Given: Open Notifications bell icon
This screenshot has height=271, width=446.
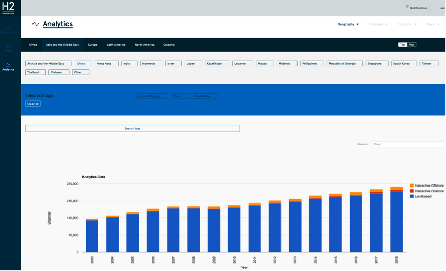Looking at the screenshot, I should pos(407,7).
